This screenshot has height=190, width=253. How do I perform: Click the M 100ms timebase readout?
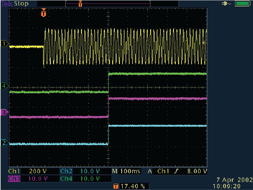click(x=126, y=171)
